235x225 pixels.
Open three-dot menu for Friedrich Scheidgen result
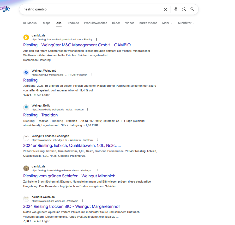point(97,140)
